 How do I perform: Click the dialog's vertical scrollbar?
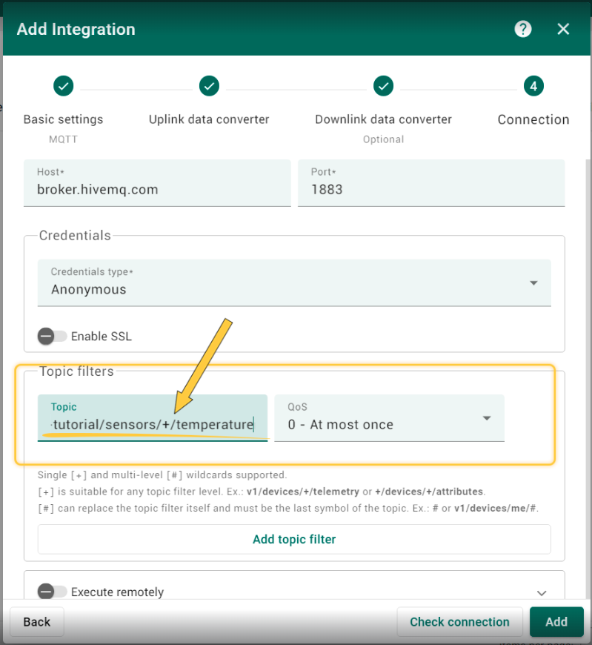pyautogui.click(x=588, y=378)
